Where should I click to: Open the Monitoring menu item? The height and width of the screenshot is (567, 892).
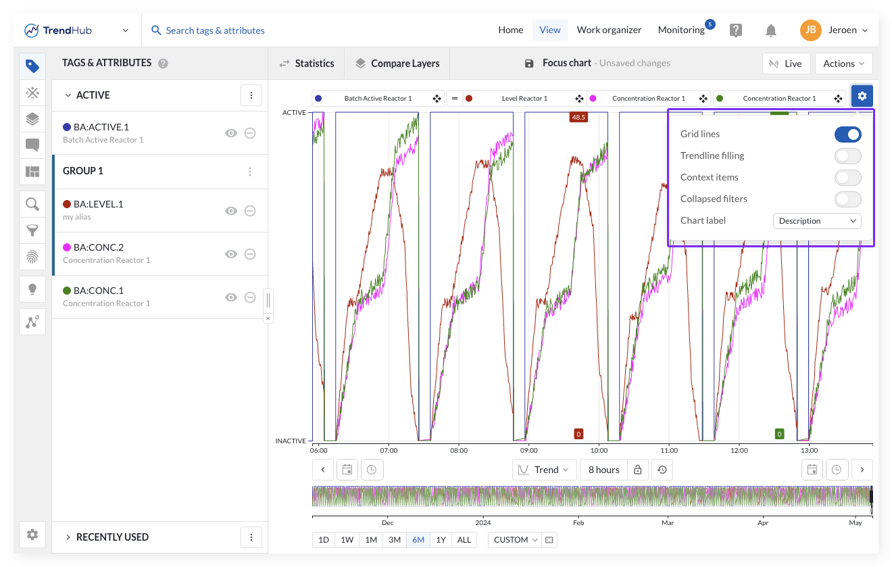tap(681, 30)
